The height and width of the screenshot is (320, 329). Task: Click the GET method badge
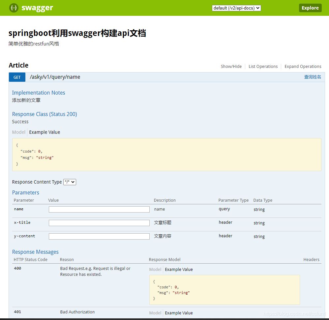[17, 77]
